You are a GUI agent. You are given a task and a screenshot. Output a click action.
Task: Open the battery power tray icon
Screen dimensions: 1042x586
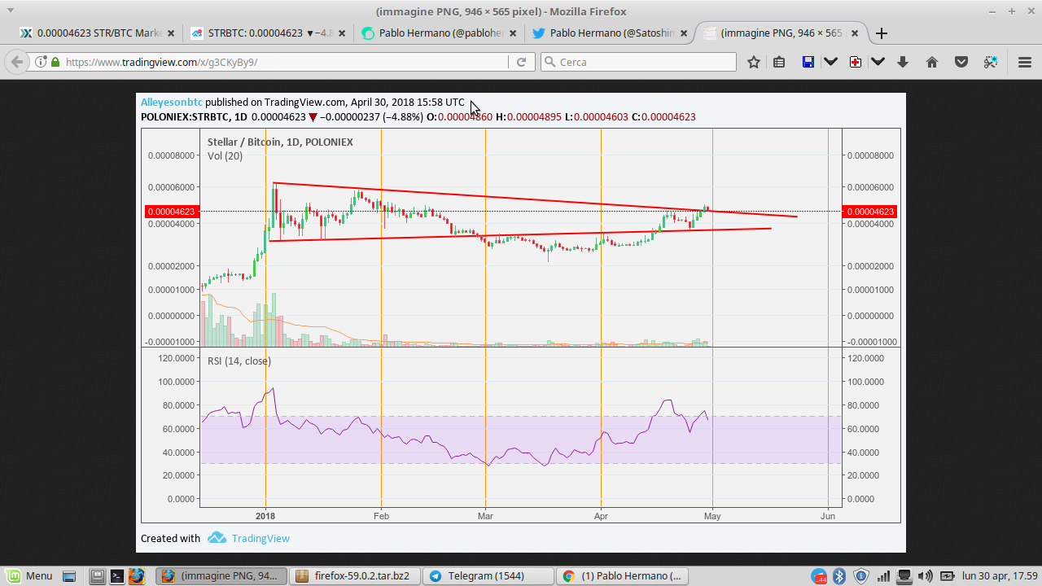point(947,575)
